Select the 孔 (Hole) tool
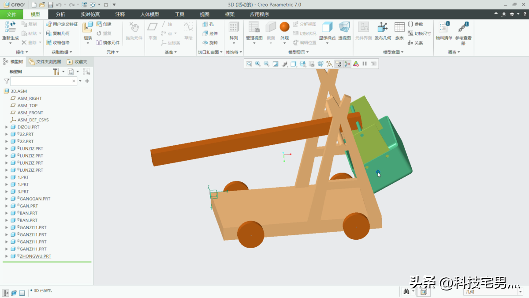The width and height of the screenshot is (529, 298). pos(208,24)
